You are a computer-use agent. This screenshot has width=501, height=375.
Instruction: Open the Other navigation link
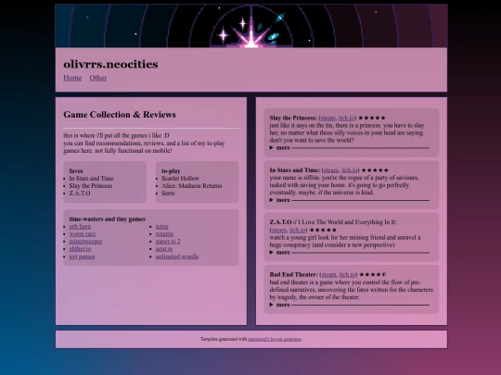[97, 78]
